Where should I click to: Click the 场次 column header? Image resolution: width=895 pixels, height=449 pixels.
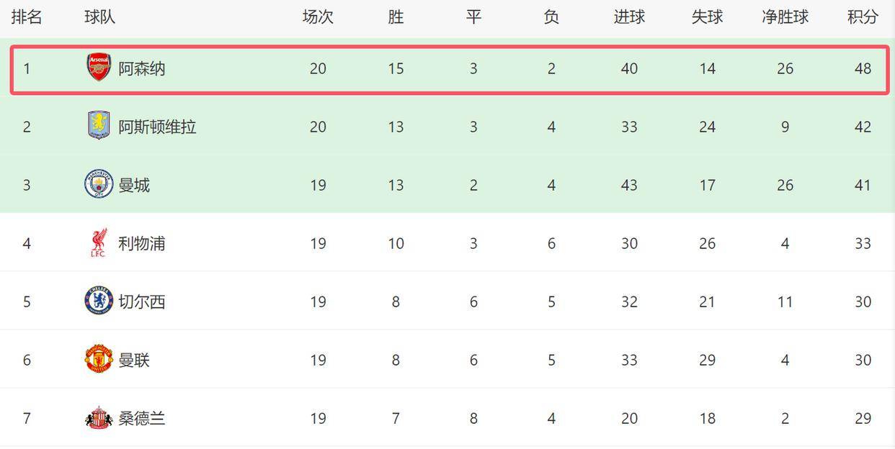point(318,17)
